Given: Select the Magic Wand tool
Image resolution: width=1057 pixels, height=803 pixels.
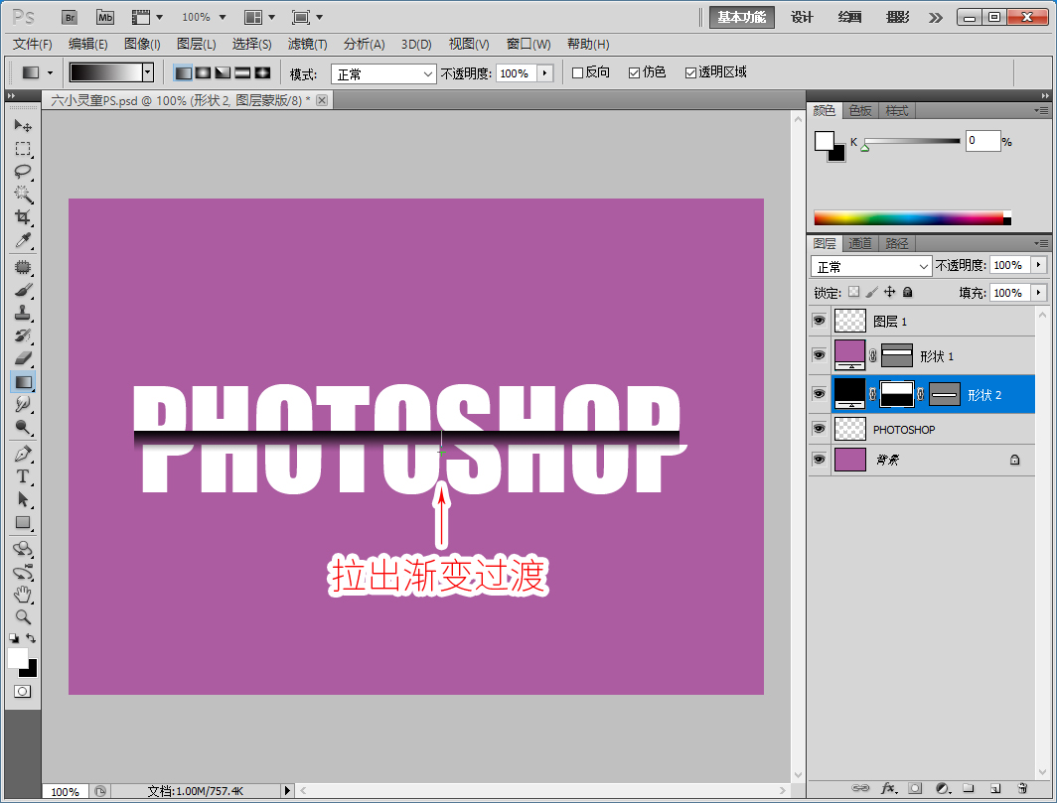Looking at the screenshot, I should (x=23, y=195).
